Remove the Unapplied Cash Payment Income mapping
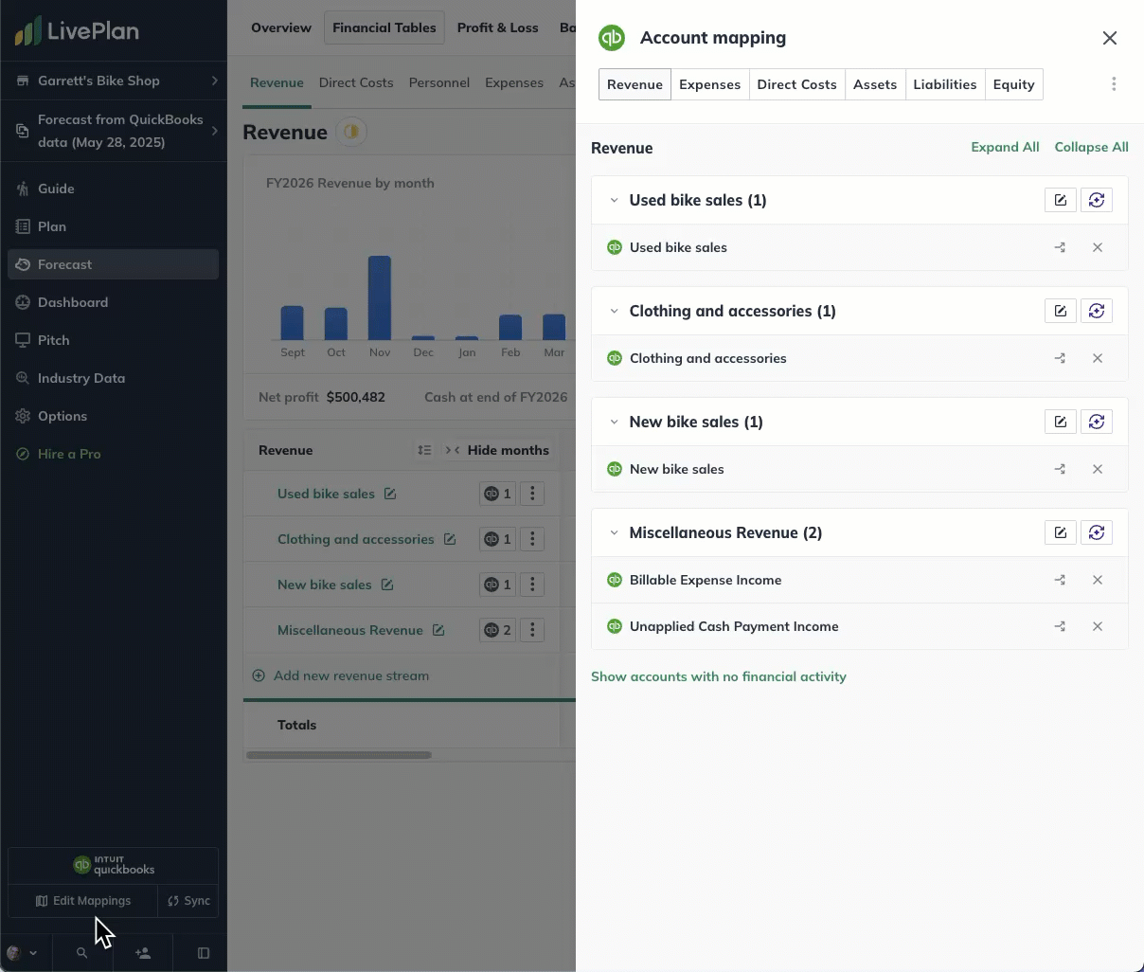This screenshot has height=972, width=1144. coord(1098,626)
